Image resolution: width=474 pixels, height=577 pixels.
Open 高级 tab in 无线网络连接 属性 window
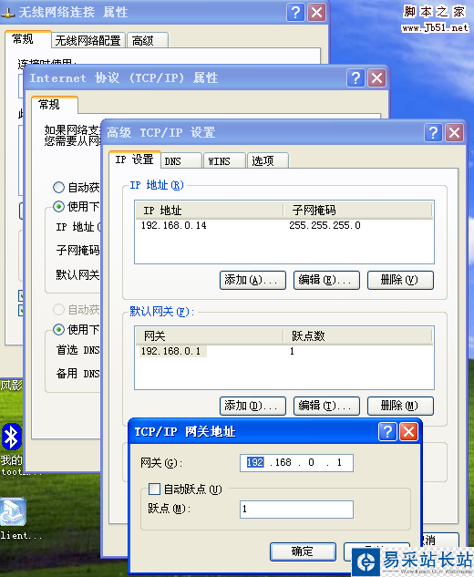coord(148,40)
